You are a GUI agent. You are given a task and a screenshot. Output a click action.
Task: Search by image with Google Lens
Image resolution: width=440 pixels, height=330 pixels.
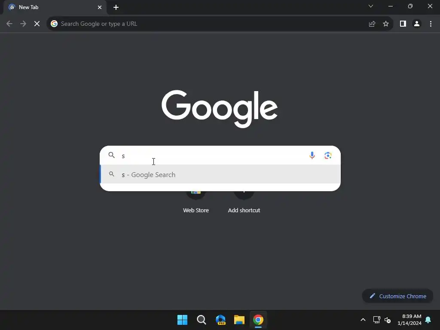point(328,155)
